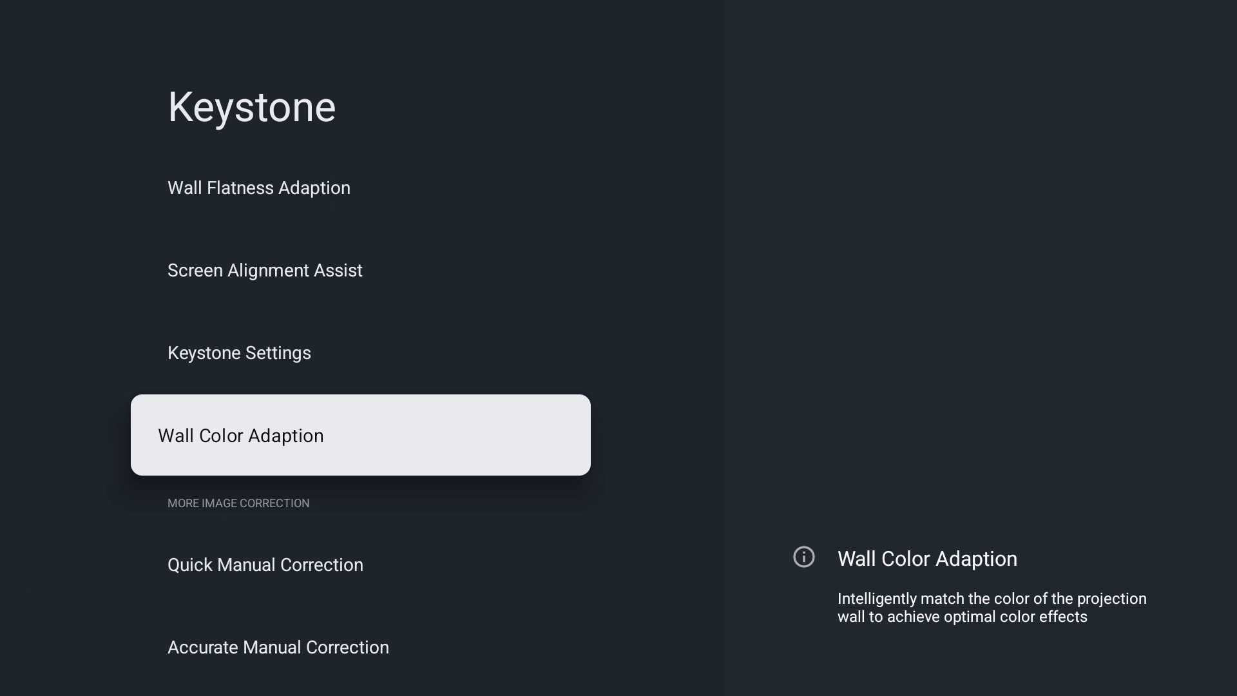Select Screen Alignment Assist
Viewport: 1237px width, 696px height.
point(361,270)
